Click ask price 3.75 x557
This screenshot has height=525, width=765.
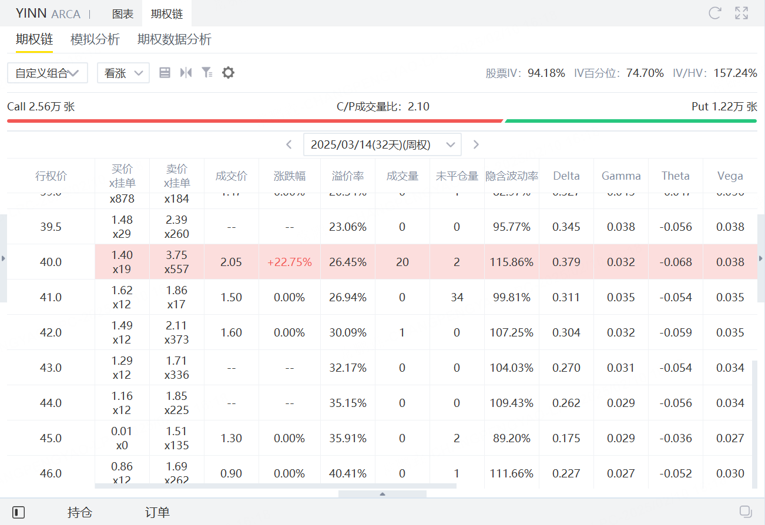177,262
